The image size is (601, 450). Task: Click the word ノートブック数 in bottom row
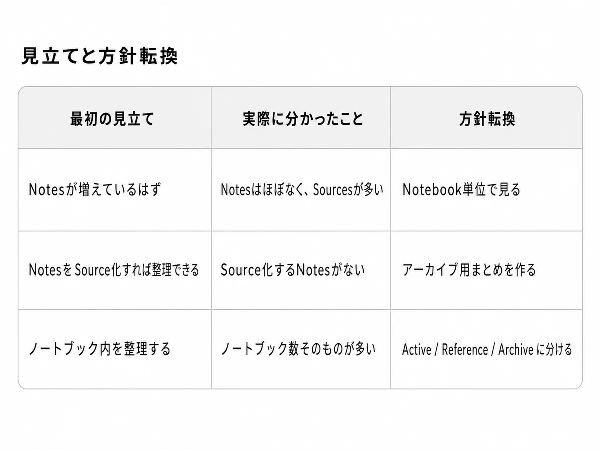pos(260,349)
